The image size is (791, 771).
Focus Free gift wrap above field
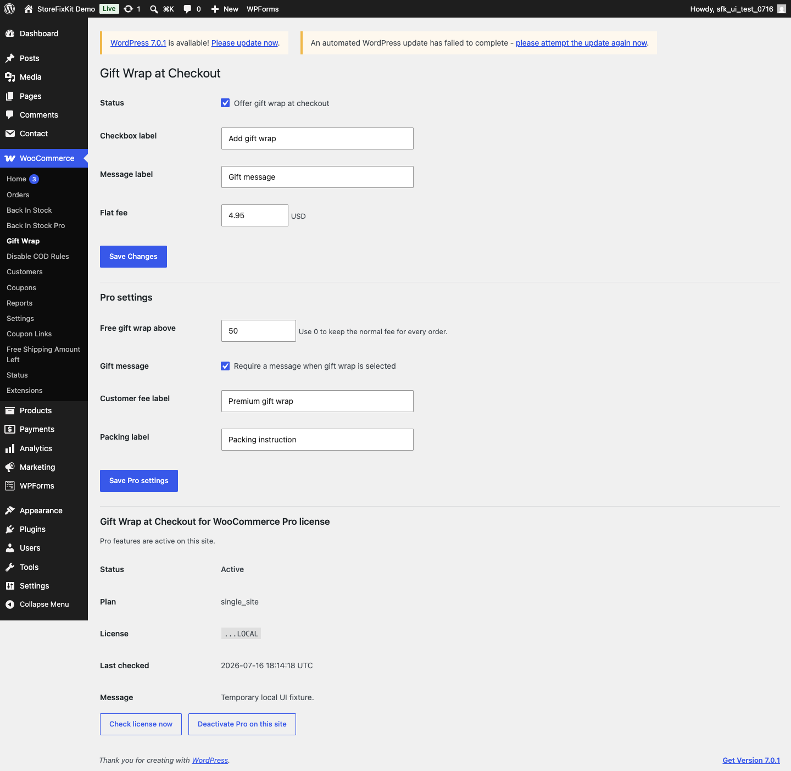click(259, 331)
